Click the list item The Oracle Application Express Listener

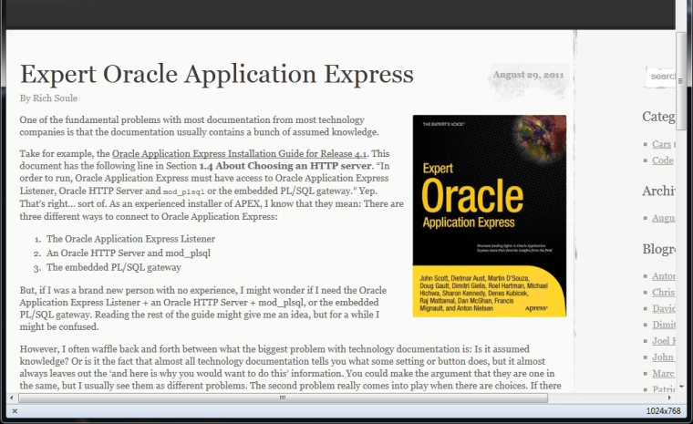(x=130, y=239)
